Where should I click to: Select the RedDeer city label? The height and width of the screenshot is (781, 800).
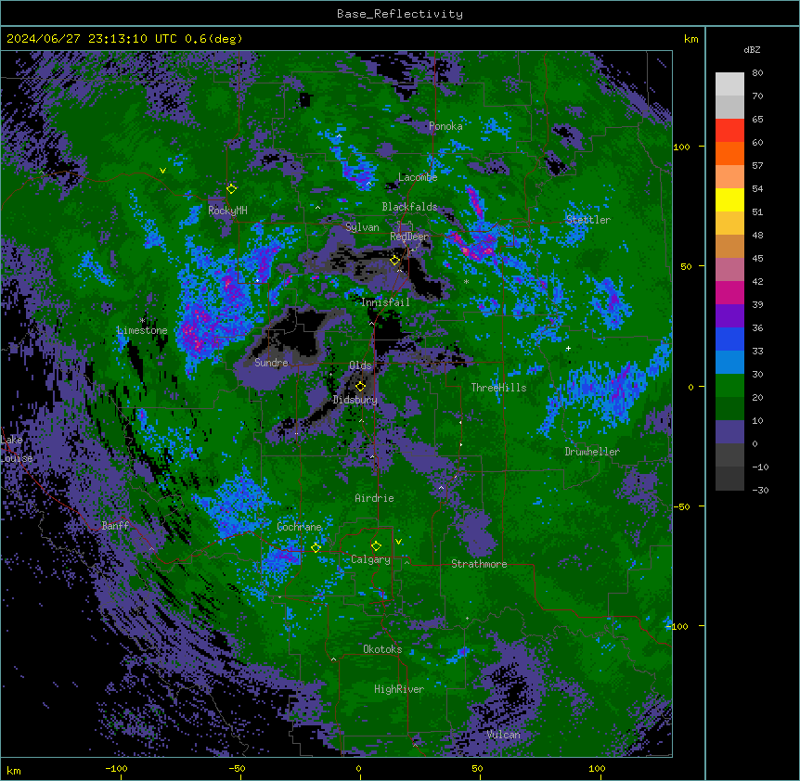pyautogui.click(x=409, y=237)
